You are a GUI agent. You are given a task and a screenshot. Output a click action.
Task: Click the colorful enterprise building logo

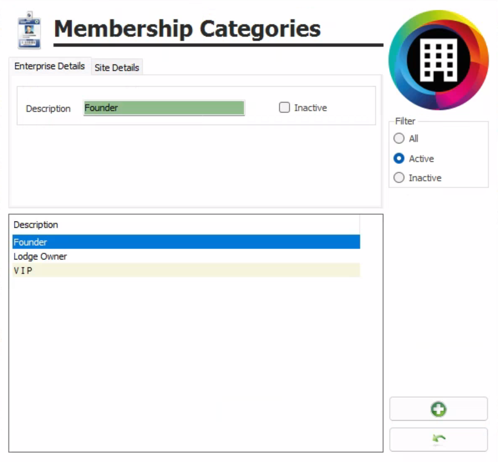[438, 60]
